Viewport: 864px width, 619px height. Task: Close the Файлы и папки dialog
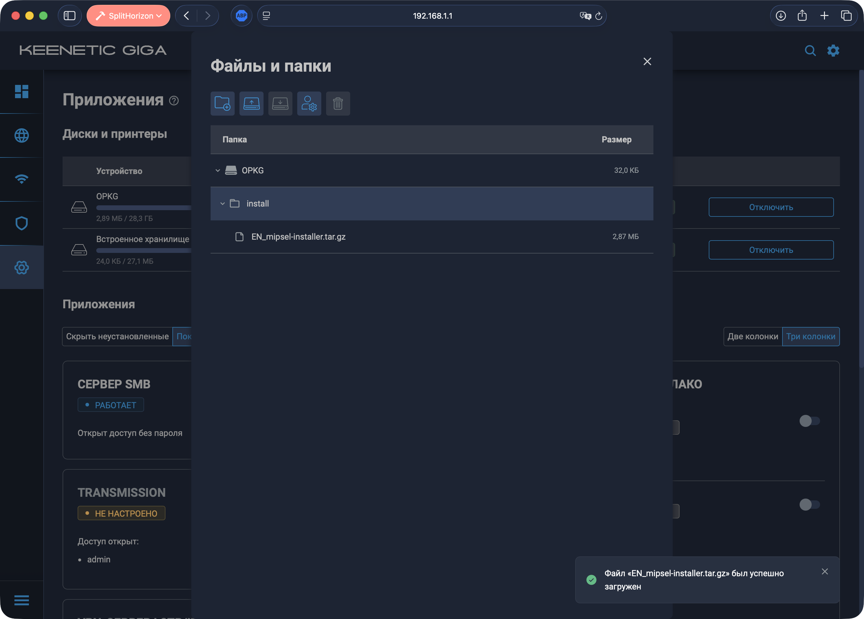(647, 61)
